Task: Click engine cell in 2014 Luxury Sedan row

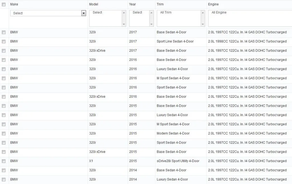Action: pos(247,179)
